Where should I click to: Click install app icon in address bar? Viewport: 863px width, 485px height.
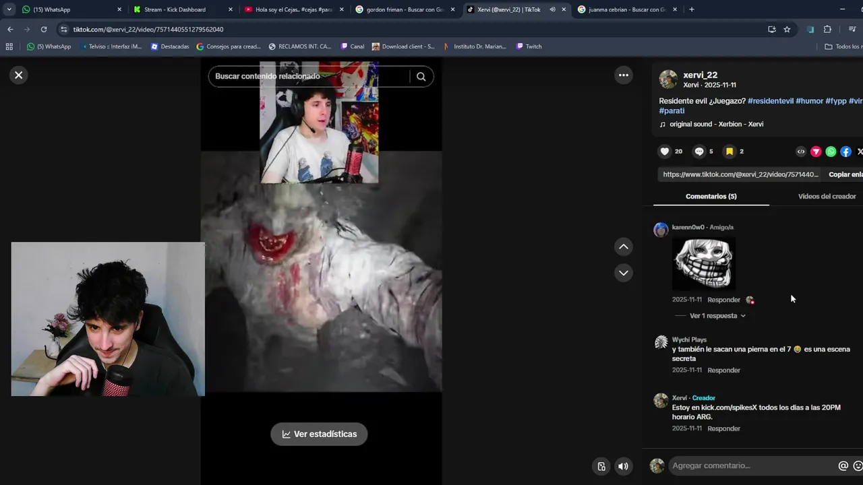pyautogui.click(x=771, y=29)
